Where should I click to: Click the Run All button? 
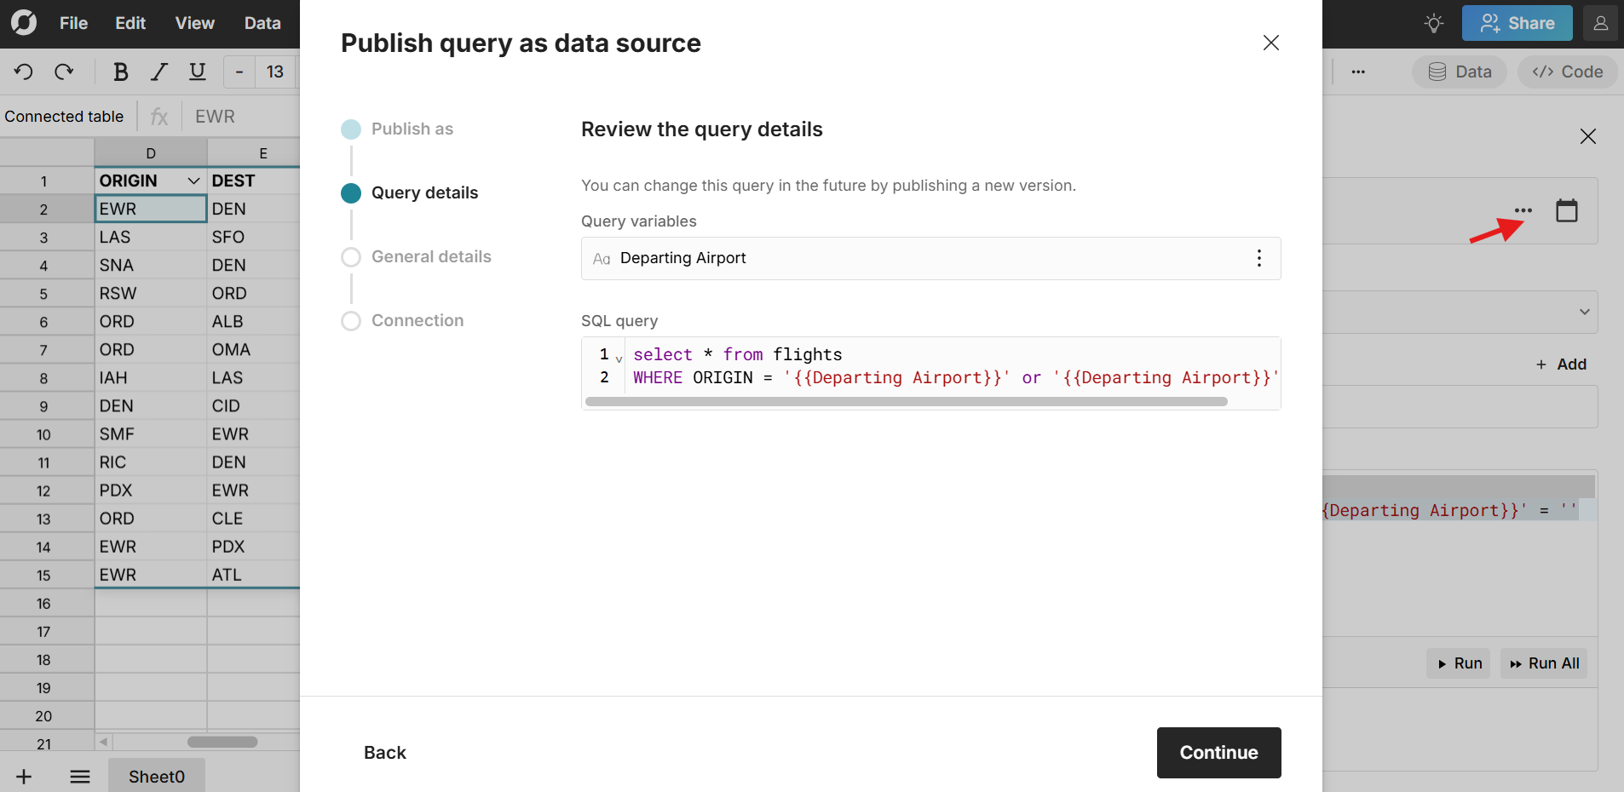pos(1543,663)
